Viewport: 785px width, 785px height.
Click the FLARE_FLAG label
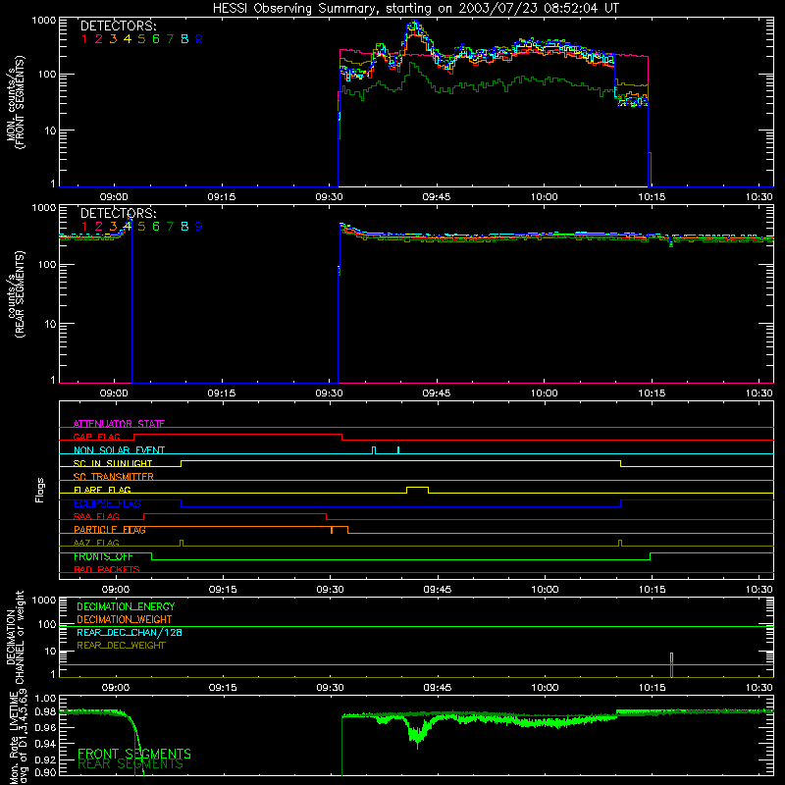102,490
